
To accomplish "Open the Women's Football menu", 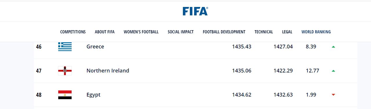I will pyautogui.click(x=141, y=32).
